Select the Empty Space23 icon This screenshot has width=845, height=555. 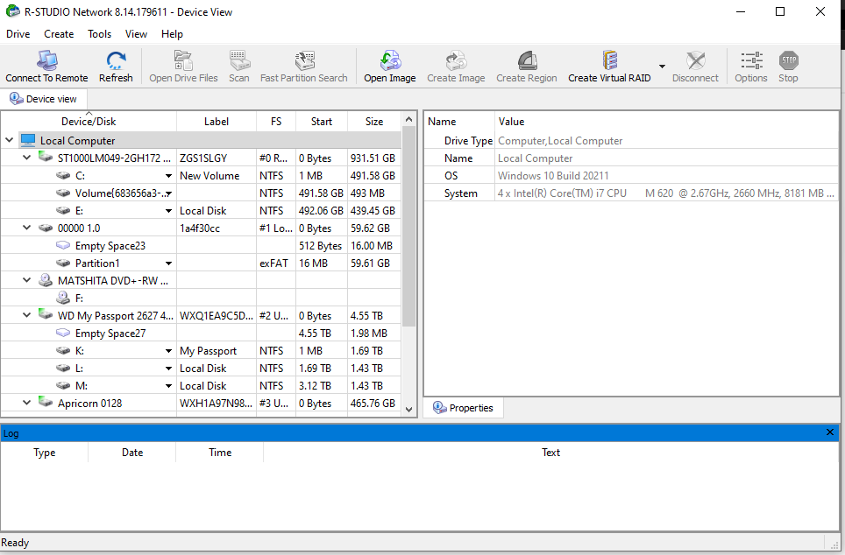[x=63, y=245]
